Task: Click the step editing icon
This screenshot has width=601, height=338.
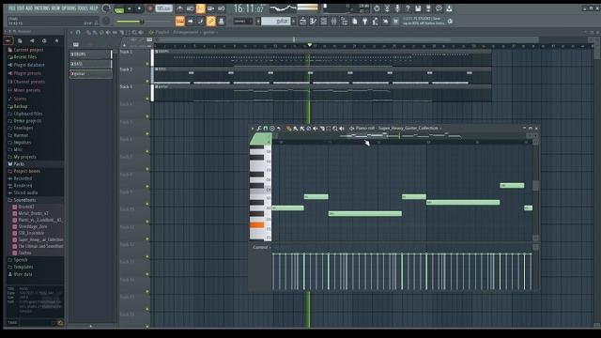Action: coord(200,21)
